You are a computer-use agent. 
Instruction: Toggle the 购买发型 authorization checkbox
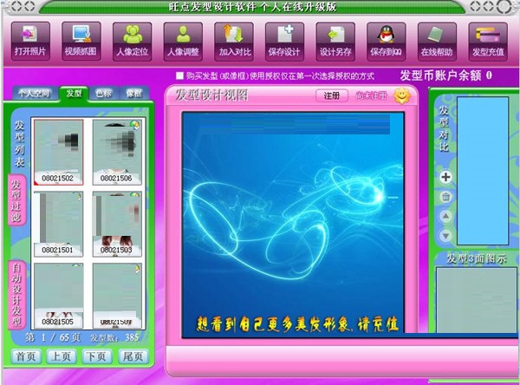click(179, 76)
